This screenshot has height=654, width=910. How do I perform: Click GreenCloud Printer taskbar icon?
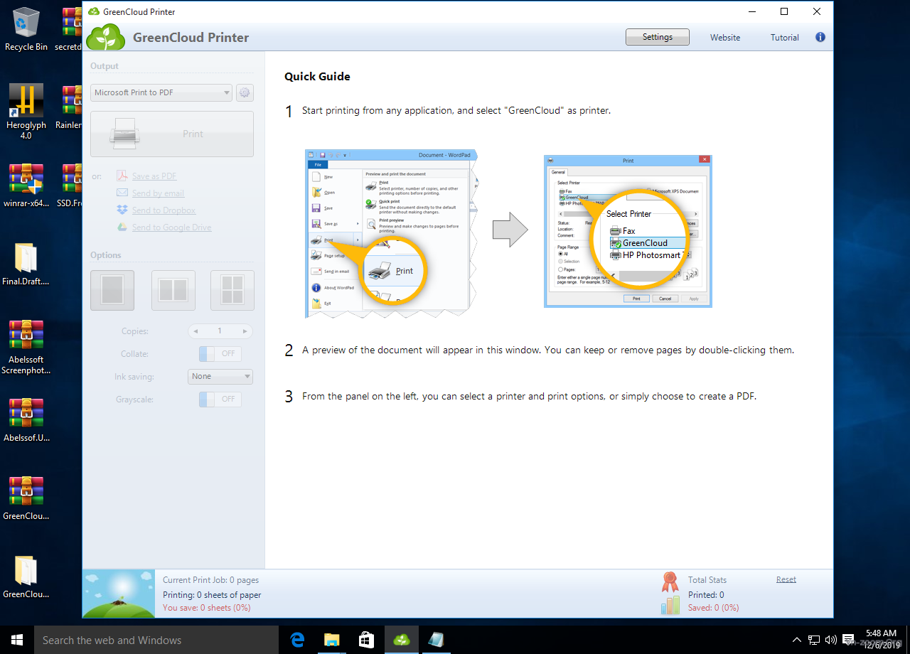402,640
